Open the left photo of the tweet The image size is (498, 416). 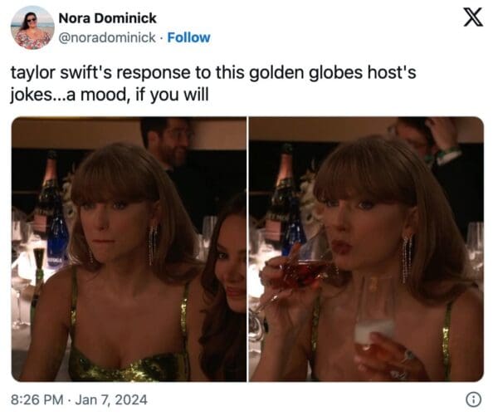(129, 249)
